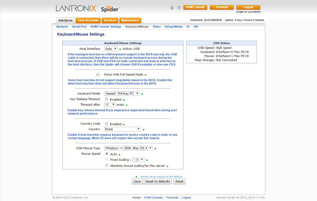Viewport: 317px width, 201px height.
Task: Tick the Country Code Enabled checkbox
Action: point(107,124)
